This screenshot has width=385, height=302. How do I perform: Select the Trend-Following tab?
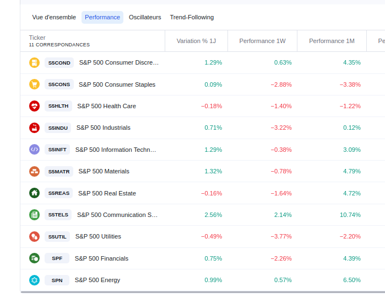pyautogui.click(x=192, y=17)
